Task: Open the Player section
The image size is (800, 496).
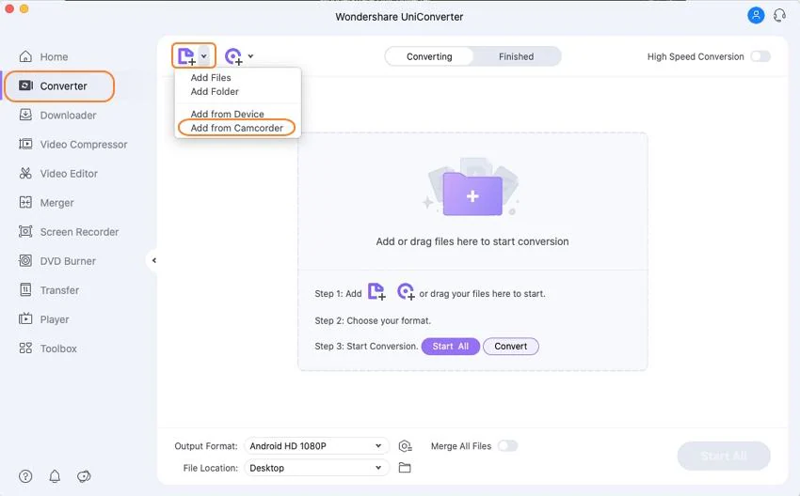Action: [x=44, y=319]
